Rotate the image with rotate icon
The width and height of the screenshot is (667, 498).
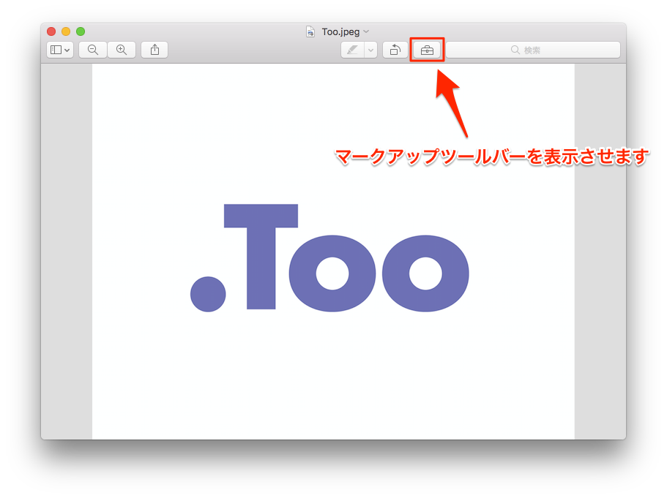(x=395, y=50)
